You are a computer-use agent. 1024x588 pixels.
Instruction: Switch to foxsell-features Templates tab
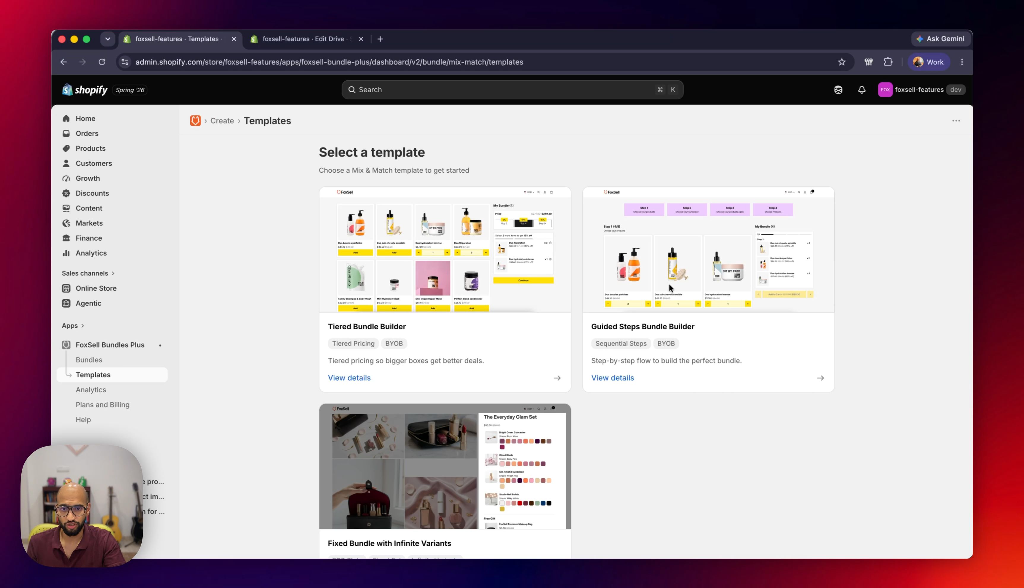click(x=177, y=39)
